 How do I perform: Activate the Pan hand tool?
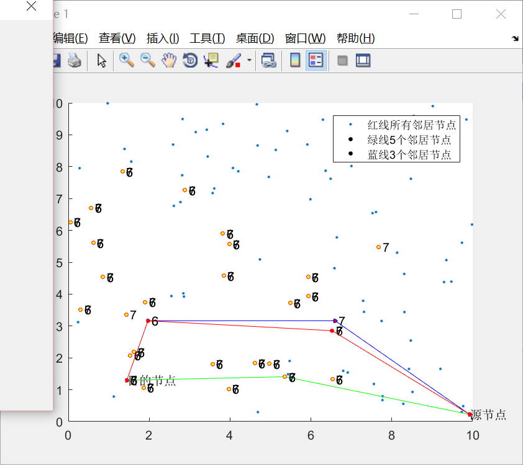pos(168,60)
